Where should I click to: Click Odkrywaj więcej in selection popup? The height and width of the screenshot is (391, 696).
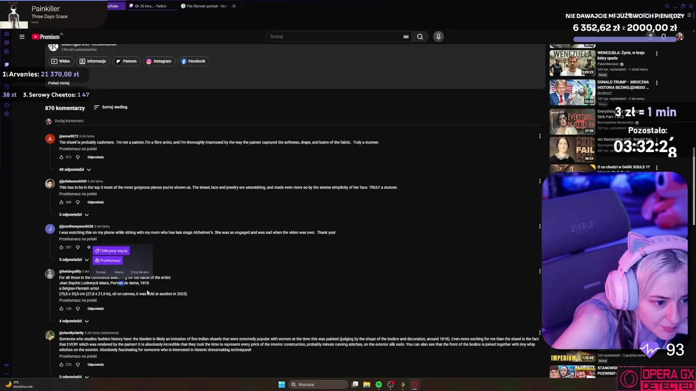coord(111,251)
